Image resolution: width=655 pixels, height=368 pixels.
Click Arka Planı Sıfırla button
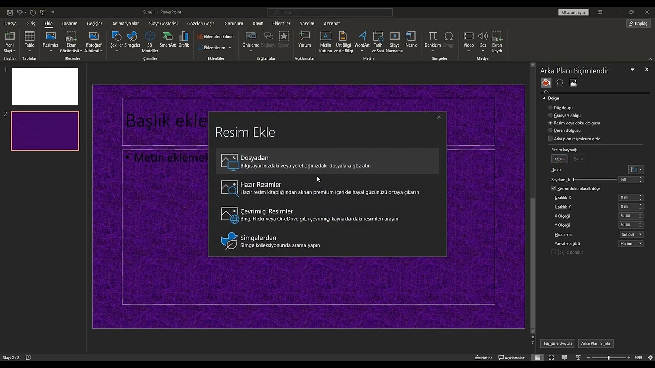(596, 343)
